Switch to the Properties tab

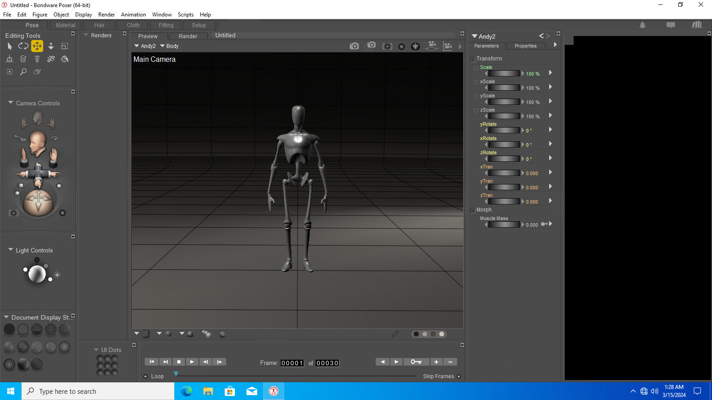click(526, 46)
